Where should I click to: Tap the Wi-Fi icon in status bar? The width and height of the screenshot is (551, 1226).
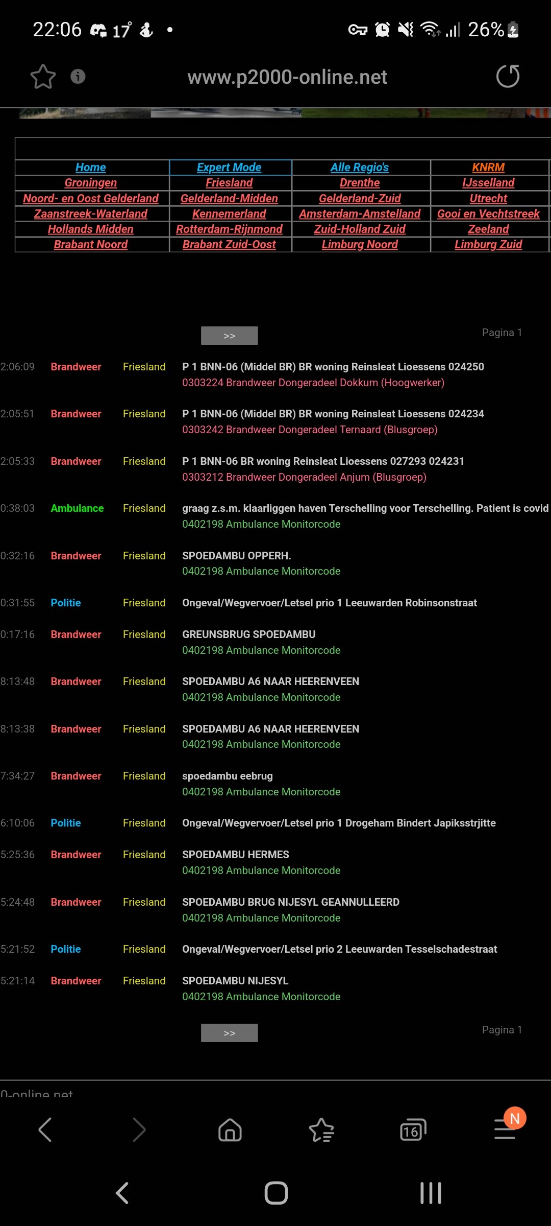click(430, 30)
